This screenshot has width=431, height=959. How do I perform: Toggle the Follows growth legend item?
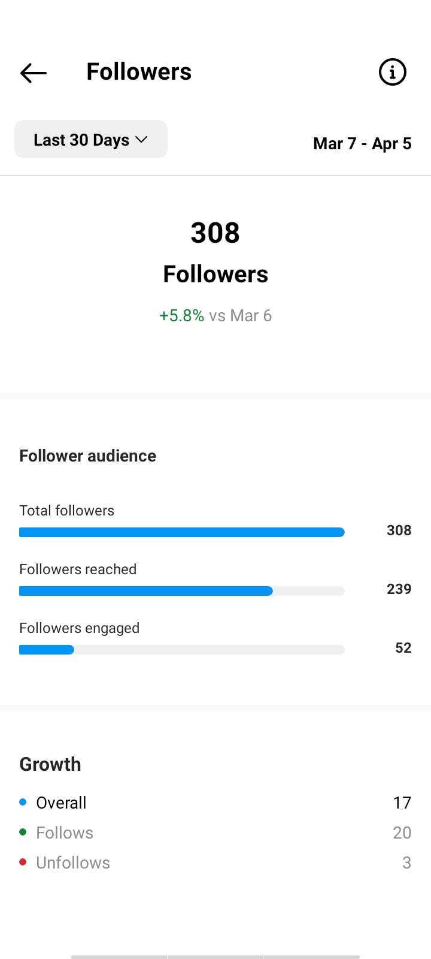tap(215, 833)
